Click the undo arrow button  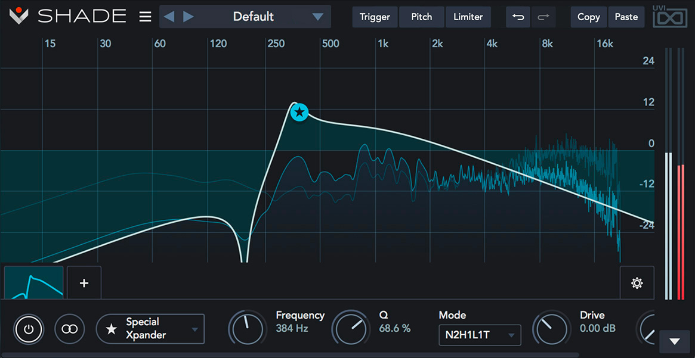[518, 17]
